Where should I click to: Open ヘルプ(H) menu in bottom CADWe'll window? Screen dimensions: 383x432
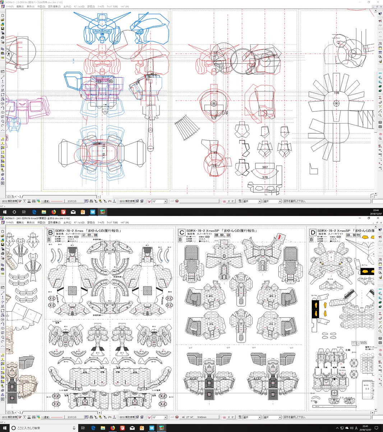125,223
